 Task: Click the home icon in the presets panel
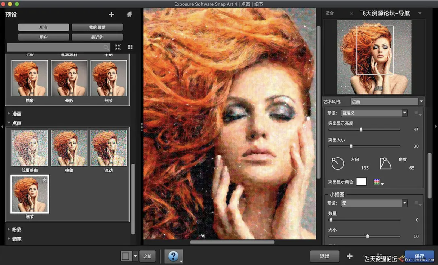click(x=129, y=14)
